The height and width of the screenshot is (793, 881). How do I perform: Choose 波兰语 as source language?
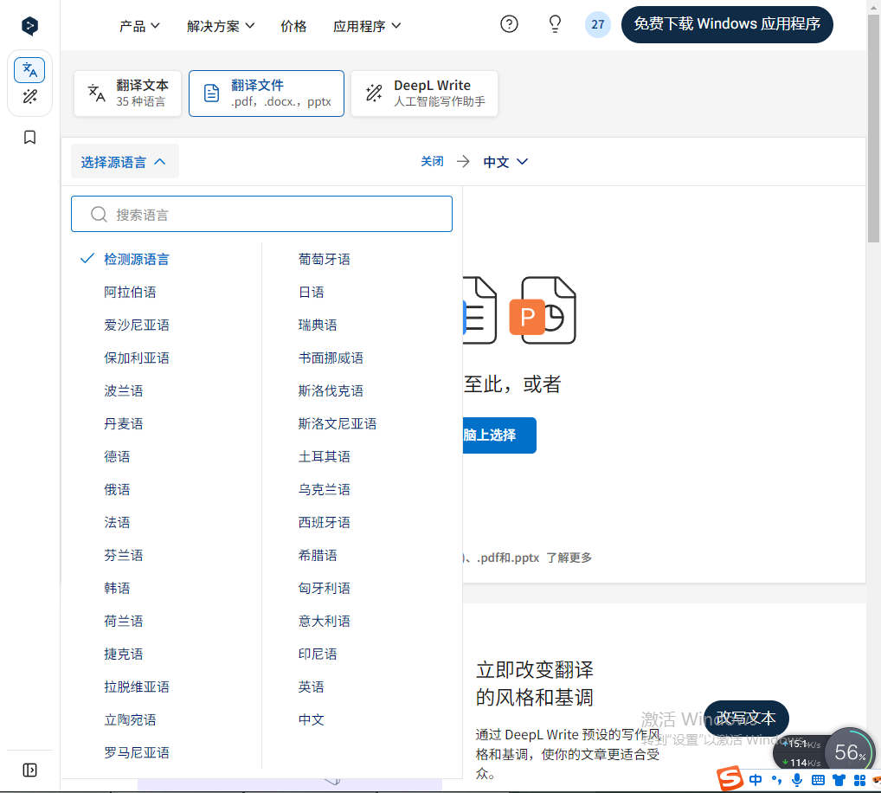(x=124, y=390)
